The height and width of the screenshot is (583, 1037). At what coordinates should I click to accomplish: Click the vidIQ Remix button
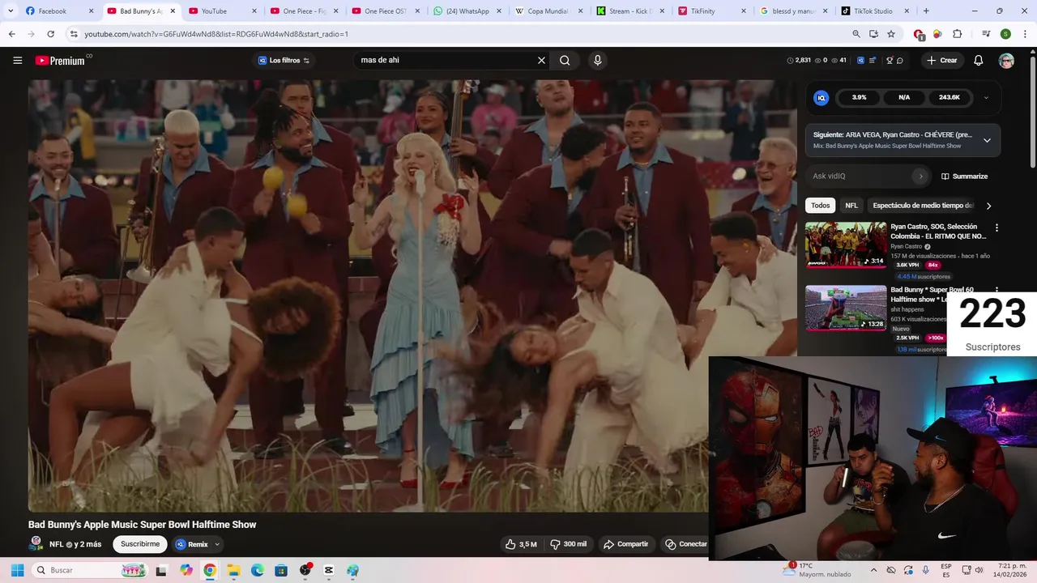192,544
